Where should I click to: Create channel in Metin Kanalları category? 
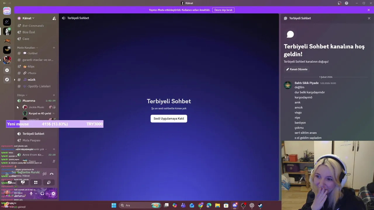click(x=54, y=48)
